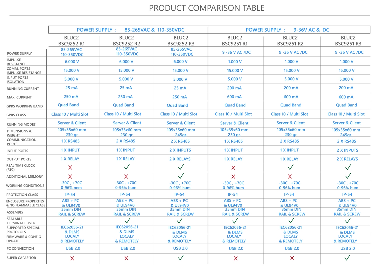Screen dimensions: 381x270
Task: Click the GPRS WORKING BAND row label
Action: click(25, 106)
